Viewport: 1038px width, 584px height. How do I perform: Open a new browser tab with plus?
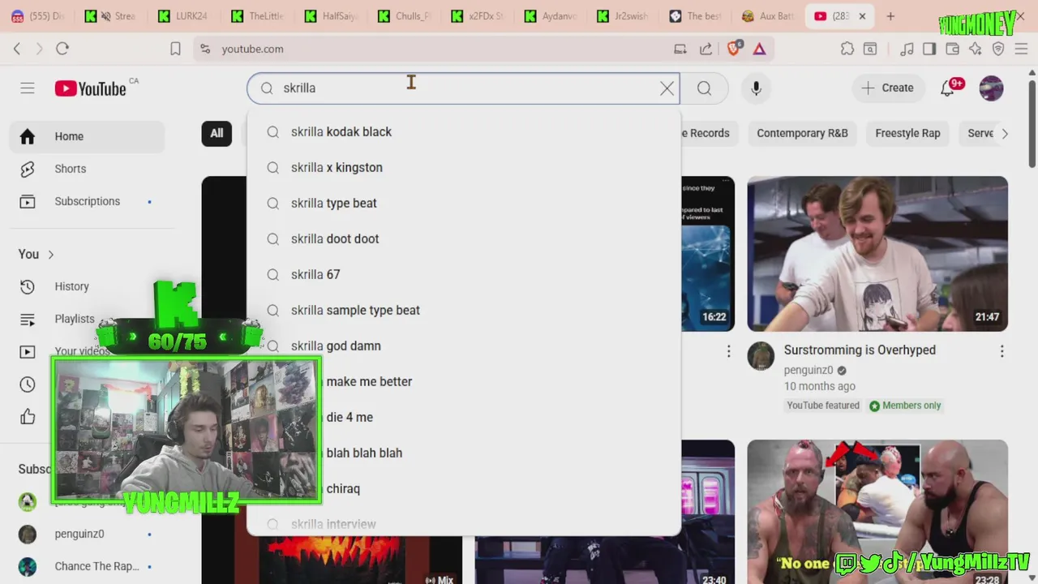(890, 16)
